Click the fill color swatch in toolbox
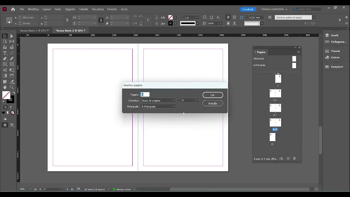 6,95
